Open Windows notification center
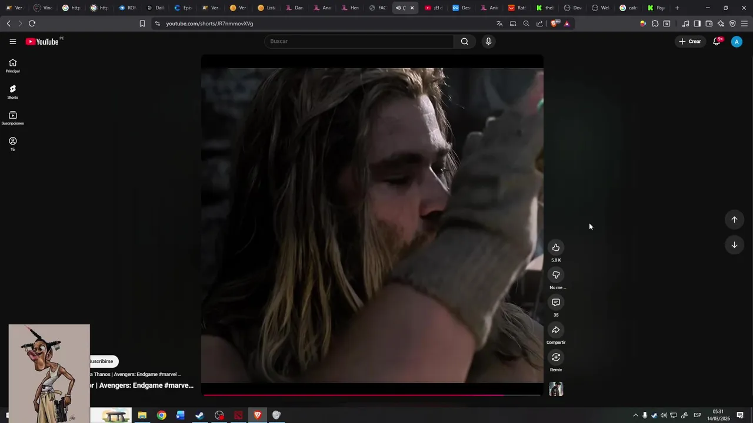Screen dimensions: 753x423 [x=740, y=415]
